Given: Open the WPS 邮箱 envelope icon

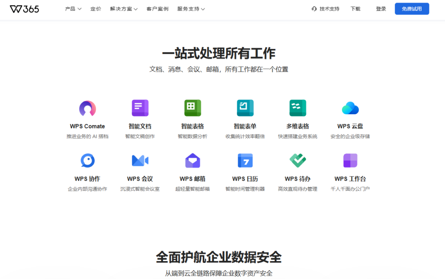Looking at the screenshot, I should (x=193, y=161).
